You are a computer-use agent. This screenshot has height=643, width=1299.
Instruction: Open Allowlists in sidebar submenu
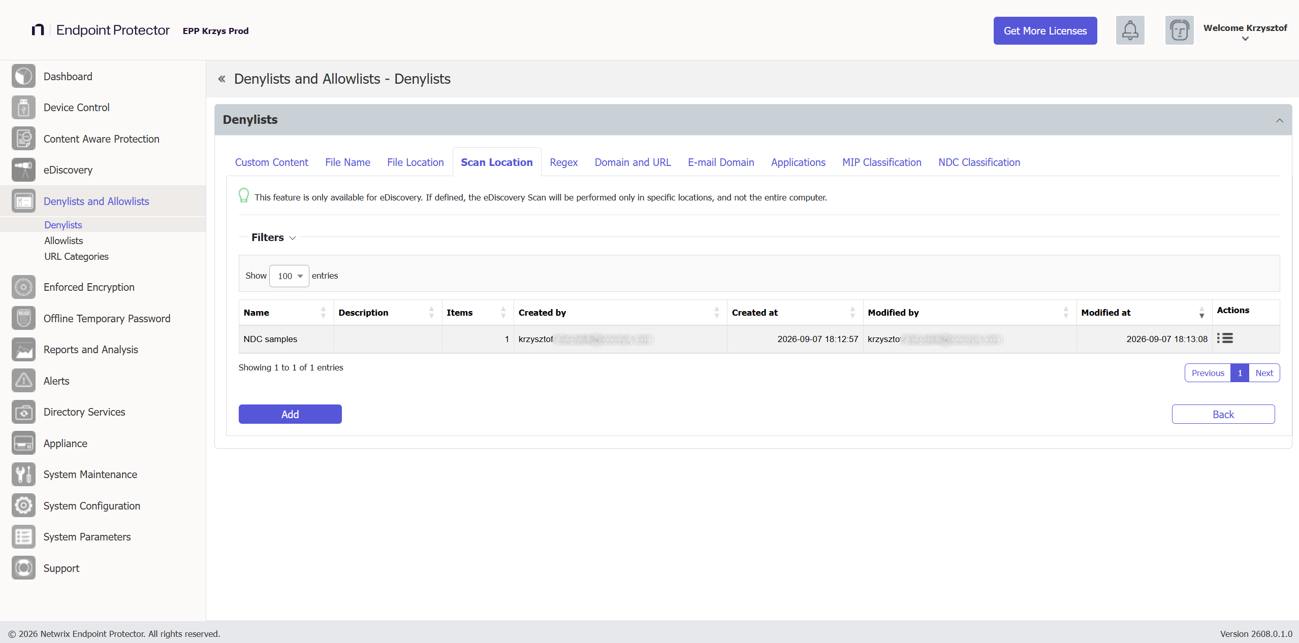[x=64, y=241]
